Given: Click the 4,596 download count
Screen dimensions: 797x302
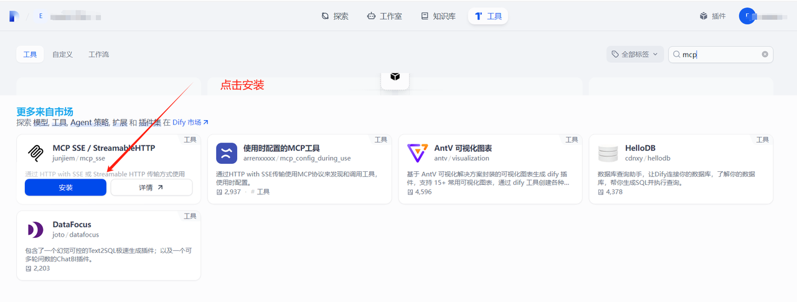Looking at the screenshot, I should point(419,192).
